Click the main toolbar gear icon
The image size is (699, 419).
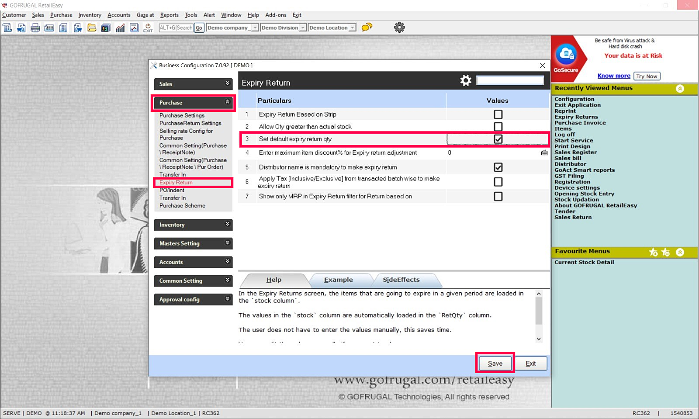pos(399,27)
